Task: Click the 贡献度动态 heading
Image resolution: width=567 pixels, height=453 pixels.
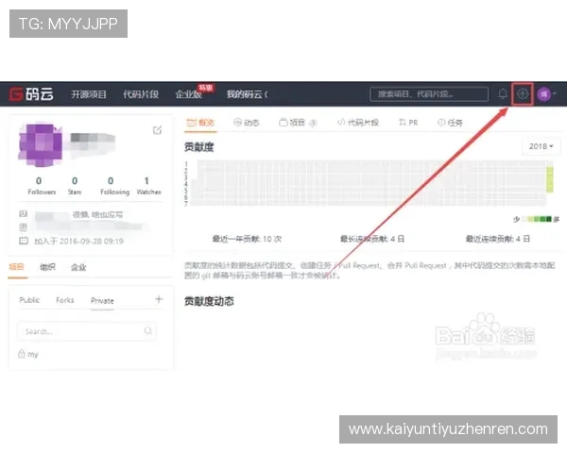Action: [x=209, y=301]
